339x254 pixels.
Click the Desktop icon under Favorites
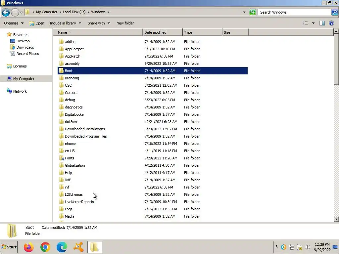pyautogui.click(x=13, y=41)
